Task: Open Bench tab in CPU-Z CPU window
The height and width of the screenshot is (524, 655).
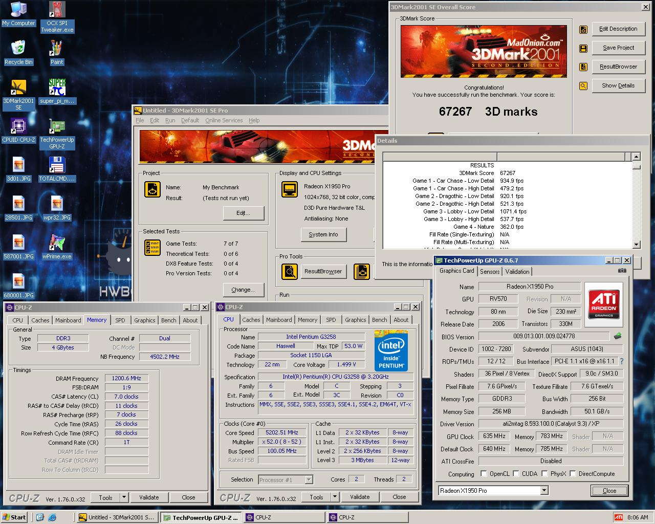Action: [x=380, y=320]
